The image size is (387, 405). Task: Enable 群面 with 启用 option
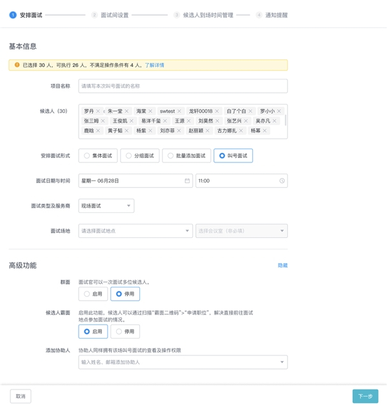click(x=93, y=294)
